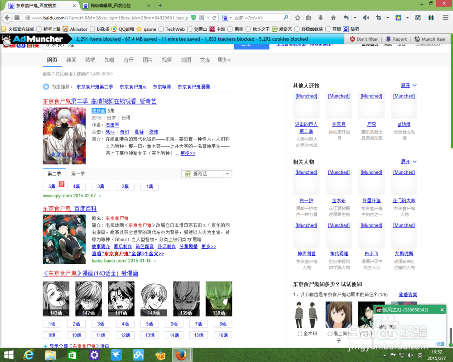Viewport: 453px width, 362px height.
Task: Open File Explorer from taskbar
Action: [x=50, y=355]
